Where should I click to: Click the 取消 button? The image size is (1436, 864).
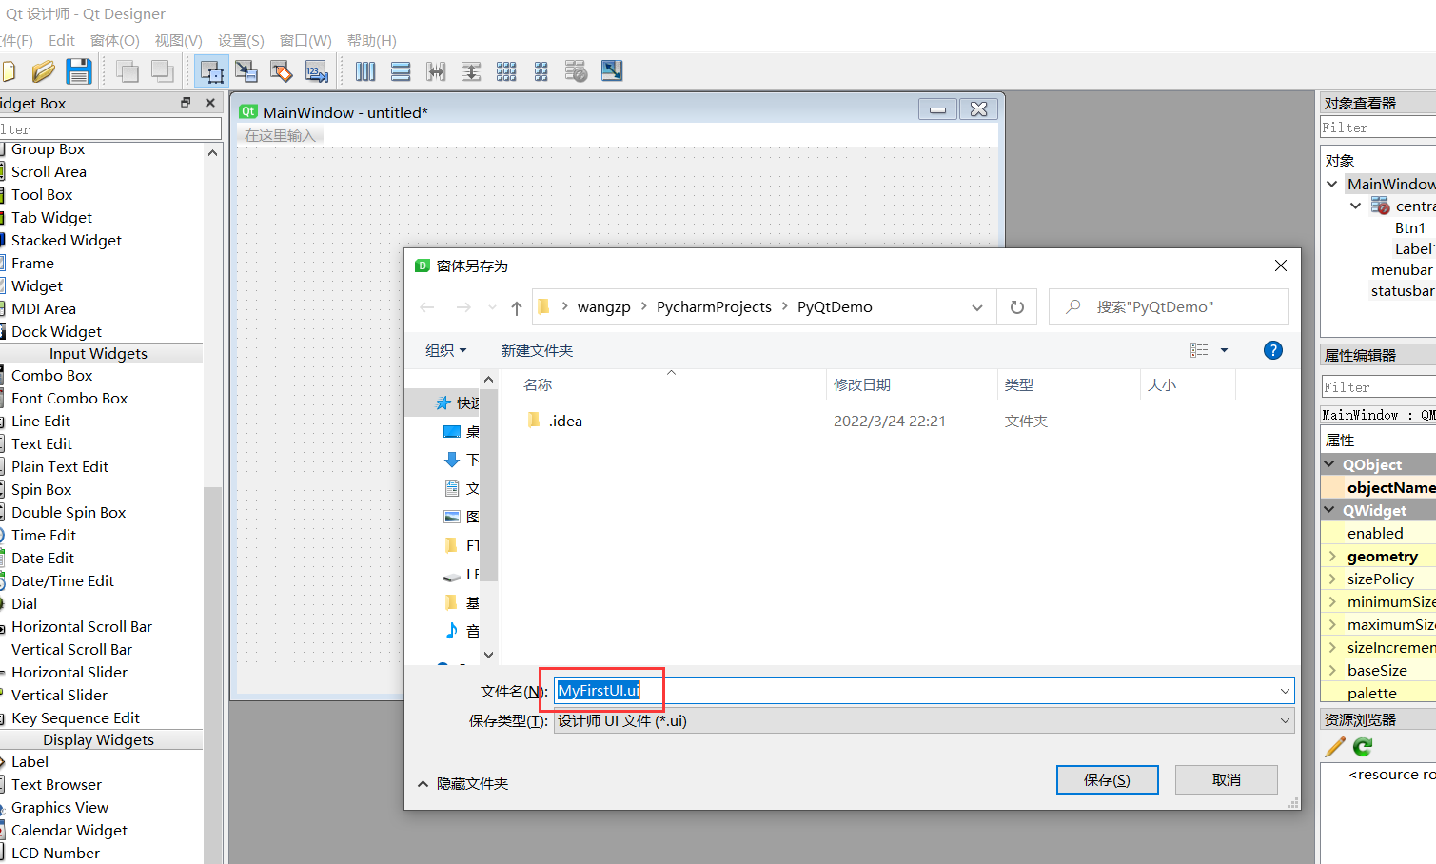(1227, 779)
